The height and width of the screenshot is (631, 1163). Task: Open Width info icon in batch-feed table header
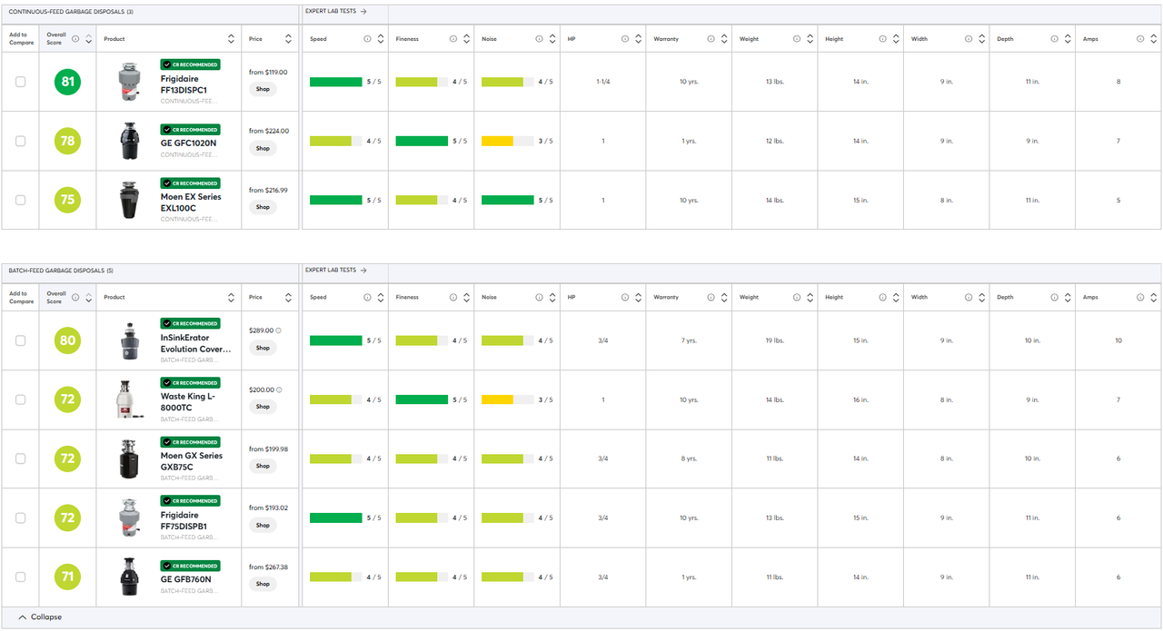(x=969, y=297)
